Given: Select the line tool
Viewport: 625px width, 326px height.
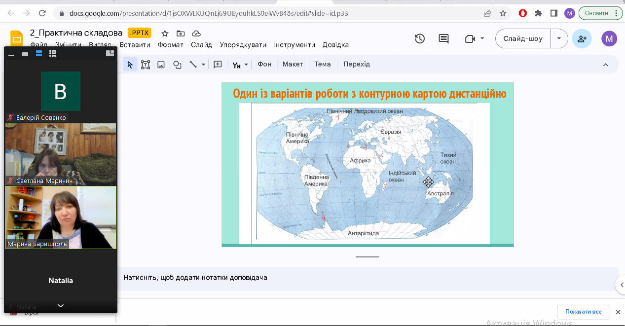Looking at the screenshot, I should point(193,65).
